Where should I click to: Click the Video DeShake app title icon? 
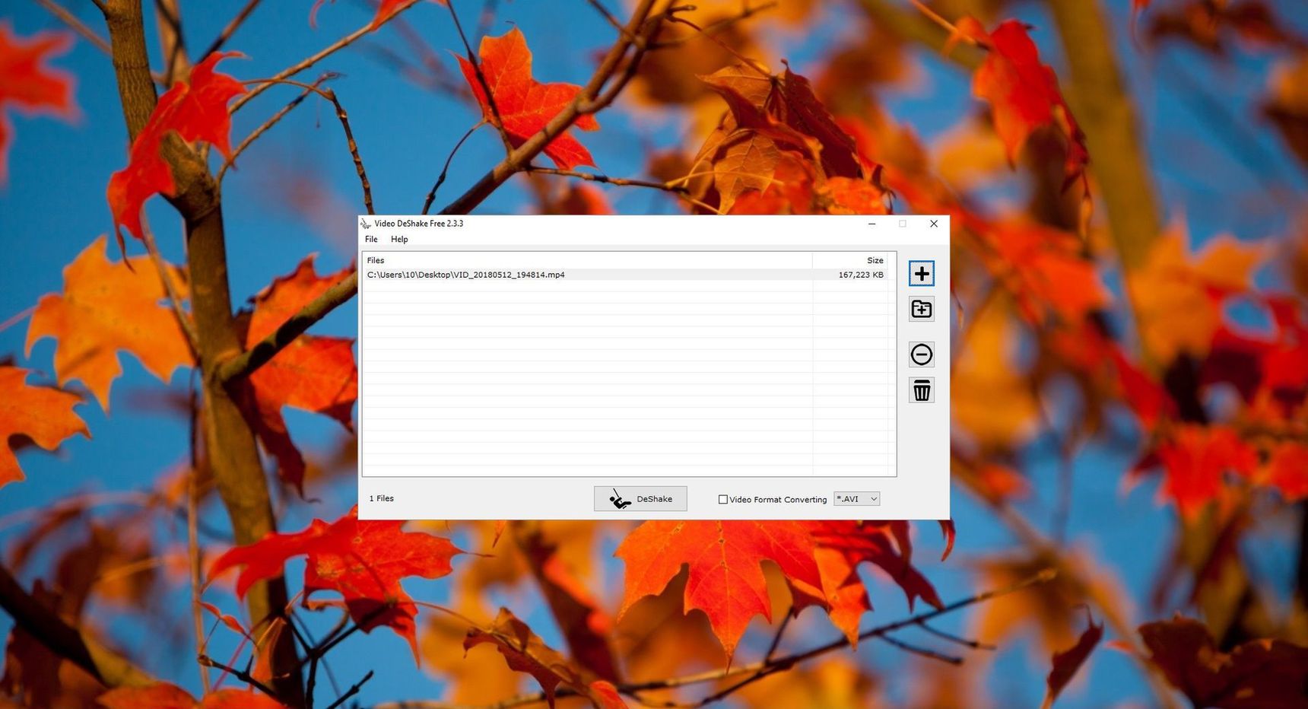(366, 224)
